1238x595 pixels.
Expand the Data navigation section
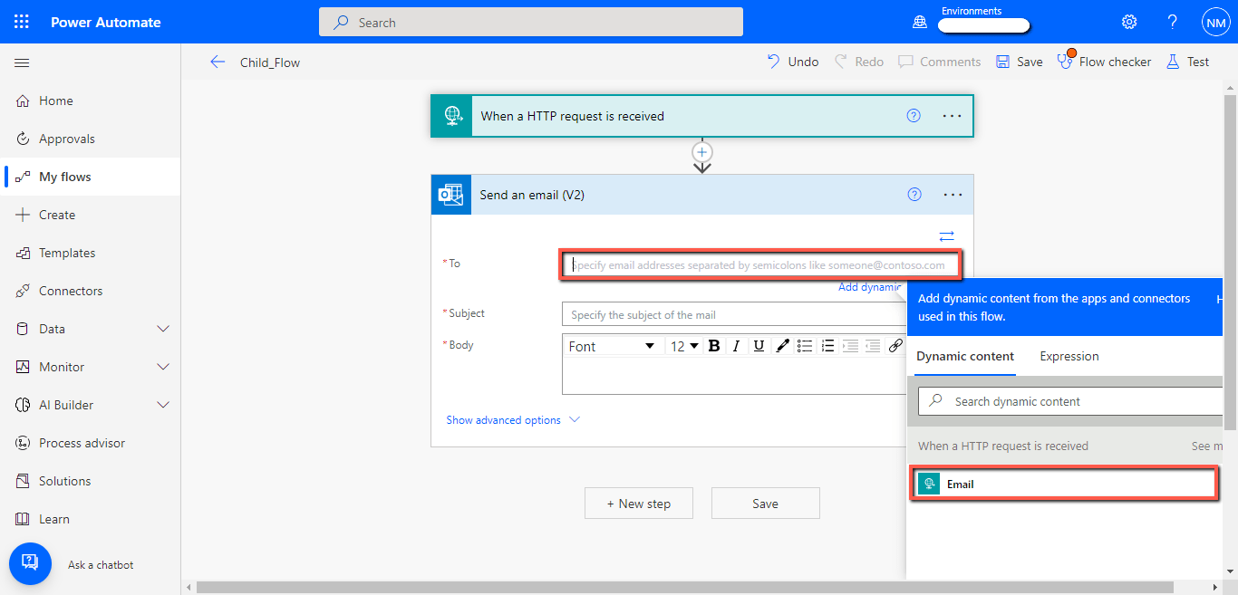pos(163,329)
